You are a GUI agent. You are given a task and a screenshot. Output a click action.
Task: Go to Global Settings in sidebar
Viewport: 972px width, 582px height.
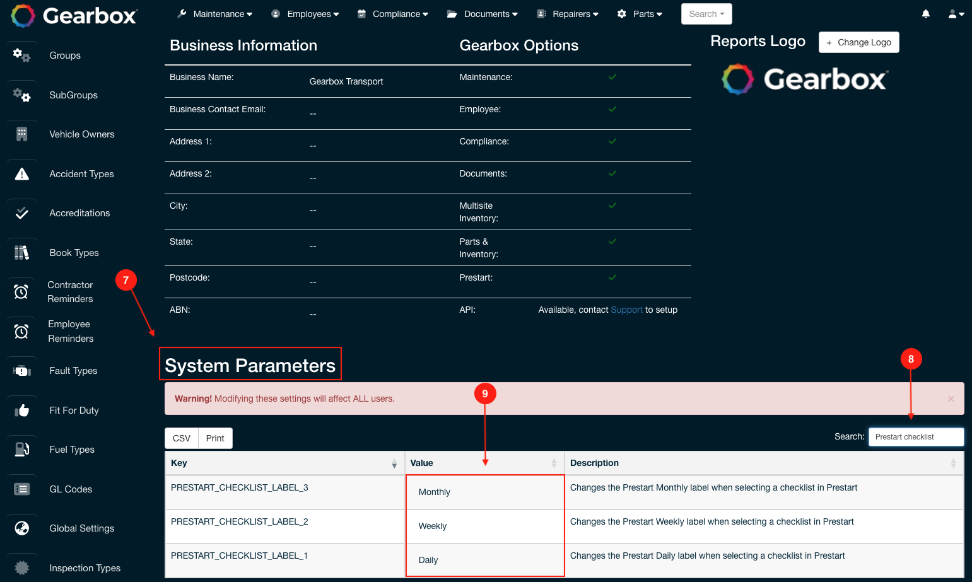(82, 528)
